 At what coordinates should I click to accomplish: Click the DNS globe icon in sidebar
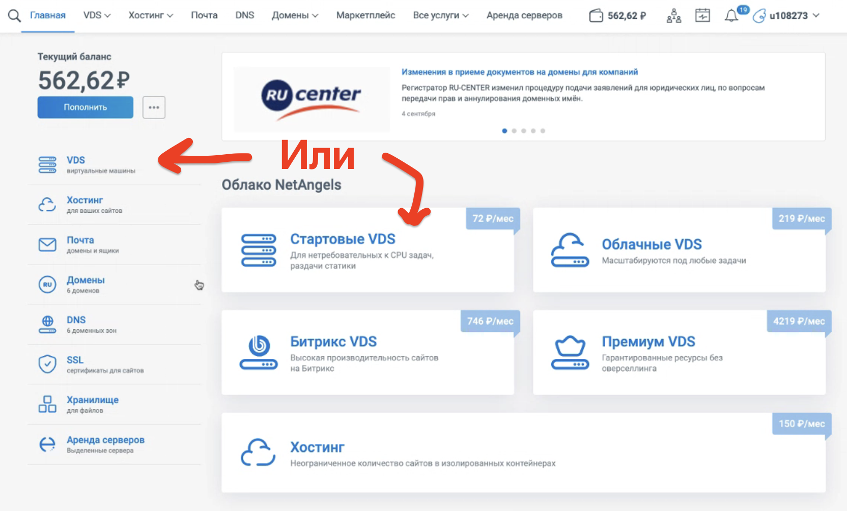47,324
